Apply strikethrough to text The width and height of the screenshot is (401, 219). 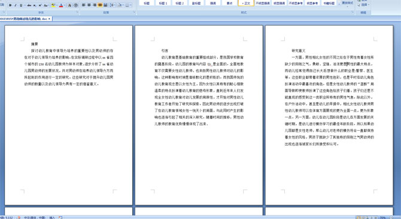[x=29, y=5]
